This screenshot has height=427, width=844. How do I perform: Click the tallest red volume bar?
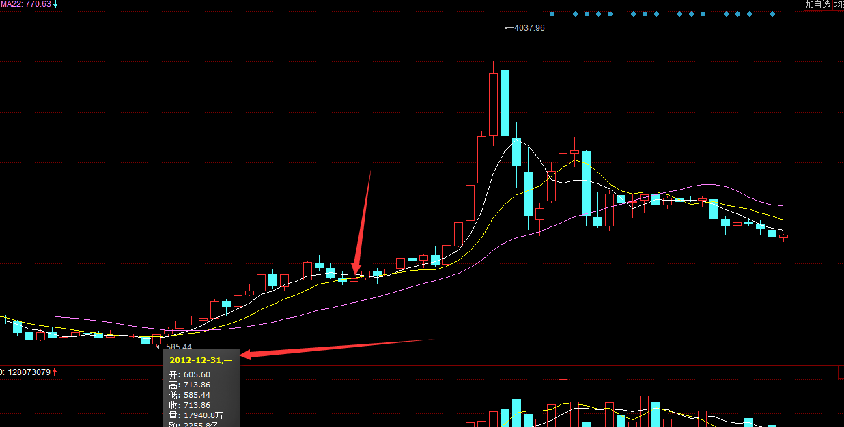tap(563, 403)
